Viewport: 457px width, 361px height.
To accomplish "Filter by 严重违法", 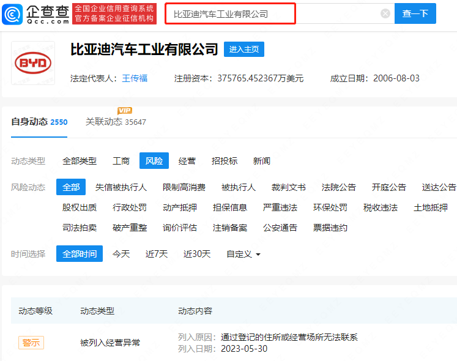I will [x=280, y=207].
